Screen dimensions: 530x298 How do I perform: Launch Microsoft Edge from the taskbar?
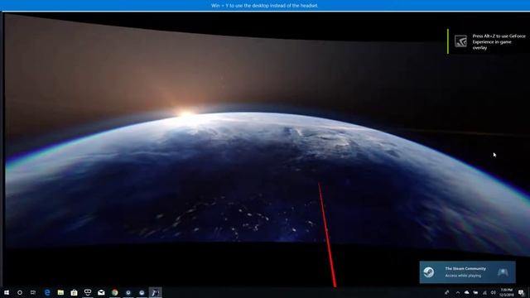point(47,292)
